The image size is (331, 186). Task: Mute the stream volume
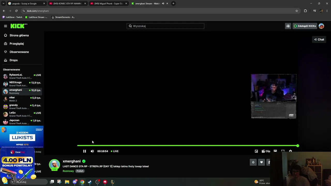click(92, 151)
